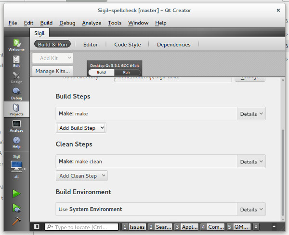Open the Add Clean Step dropdown
Screen dimensions: 289x235
coord(82,175)
